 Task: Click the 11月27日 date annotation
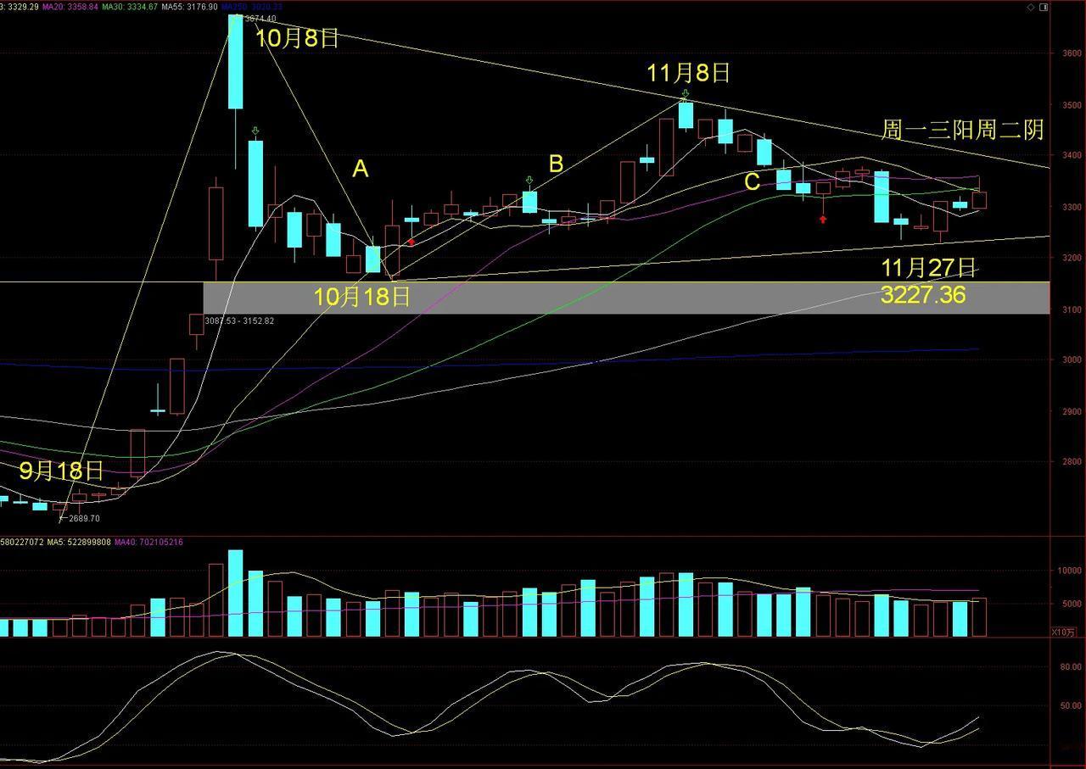tap(929, 269)
